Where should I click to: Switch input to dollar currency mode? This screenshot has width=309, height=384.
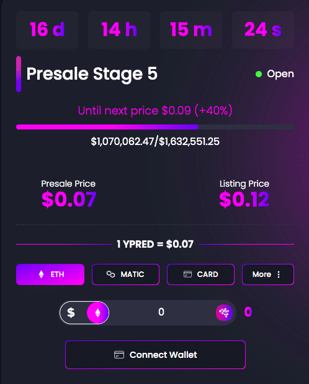pyautogui.click(x=71, y=312)
